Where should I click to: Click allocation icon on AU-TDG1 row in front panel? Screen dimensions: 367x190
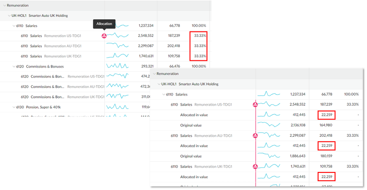[255, 136]
